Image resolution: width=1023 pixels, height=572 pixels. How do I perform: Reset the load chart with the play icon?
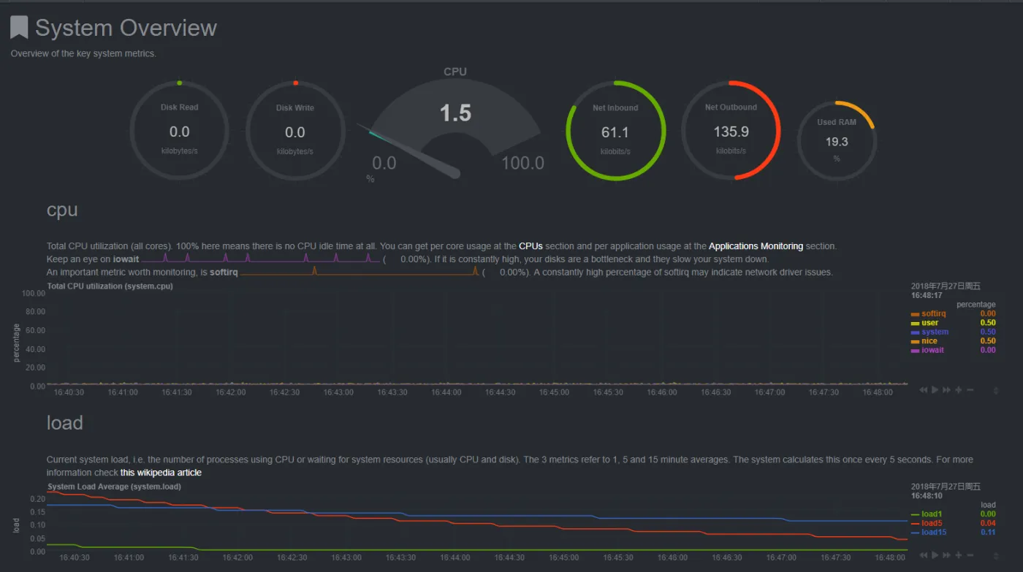click(x=935, y=555)
